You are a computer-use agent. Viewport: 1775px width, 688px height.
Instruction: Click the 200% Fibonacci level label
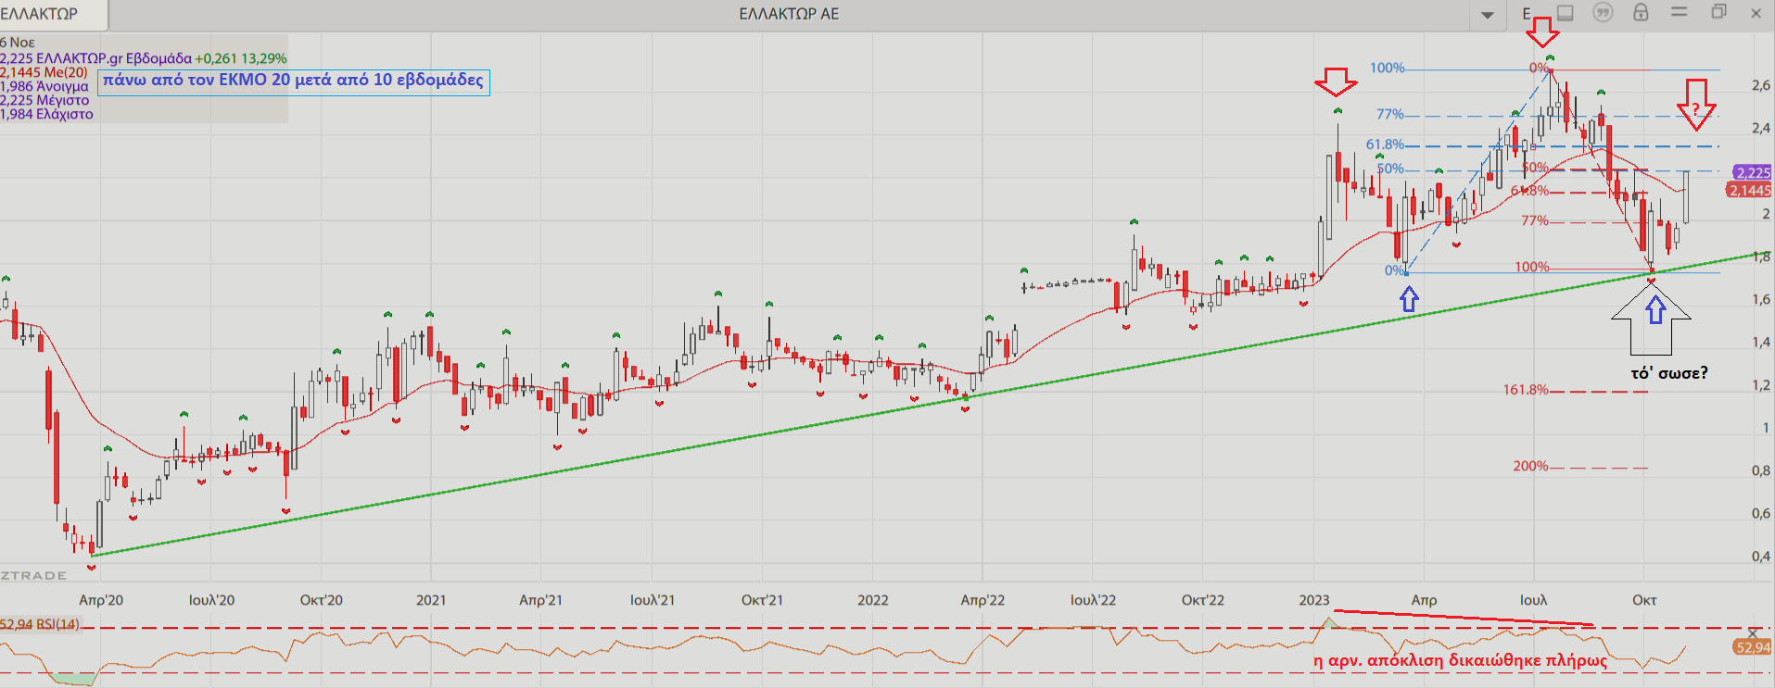(x=1530, y=466)
